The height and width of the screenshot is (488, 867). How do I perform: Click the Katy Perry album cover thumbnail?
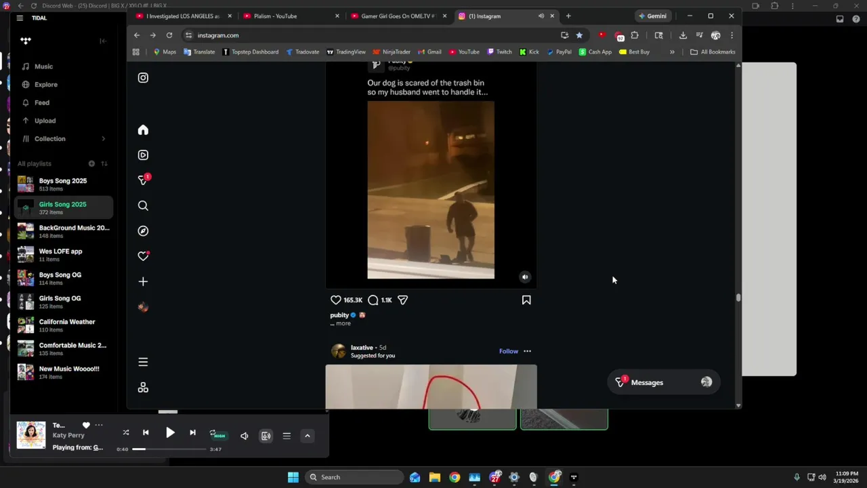(31, 435)
